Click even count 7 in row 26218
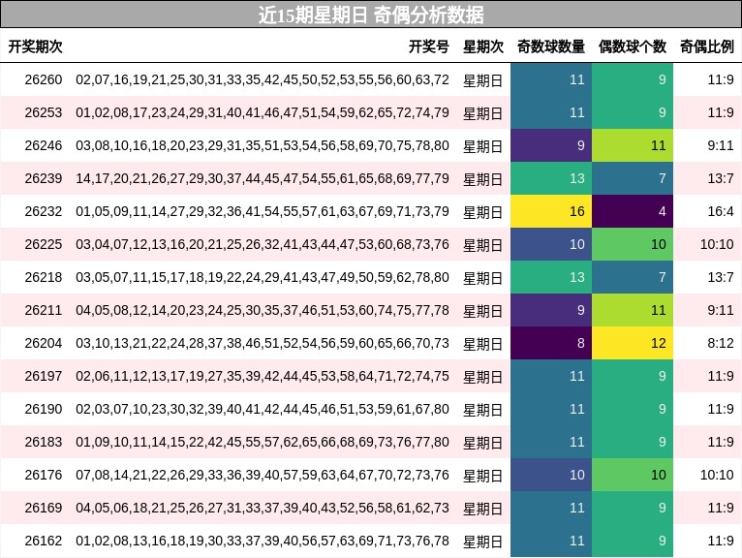The height and width of the screenshot is (558, 742). click(x=633, y=277)
